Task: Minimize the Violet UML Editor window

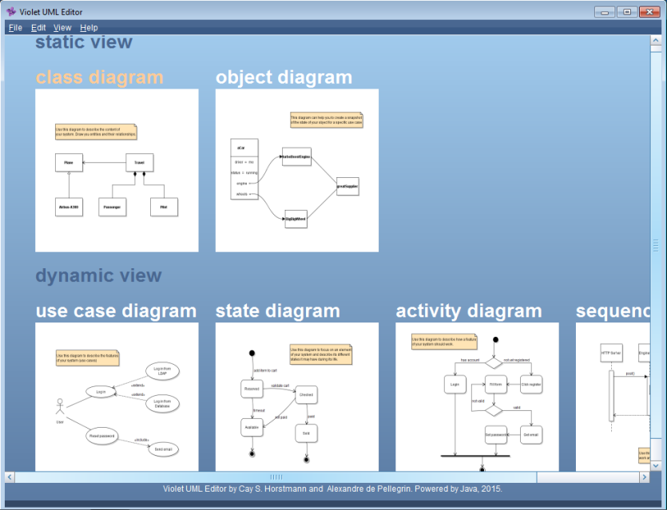Action: click(x=605, y=12)
